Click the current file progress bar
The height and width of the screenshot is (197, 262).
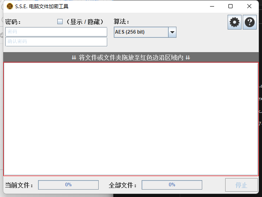coord(68,185)
